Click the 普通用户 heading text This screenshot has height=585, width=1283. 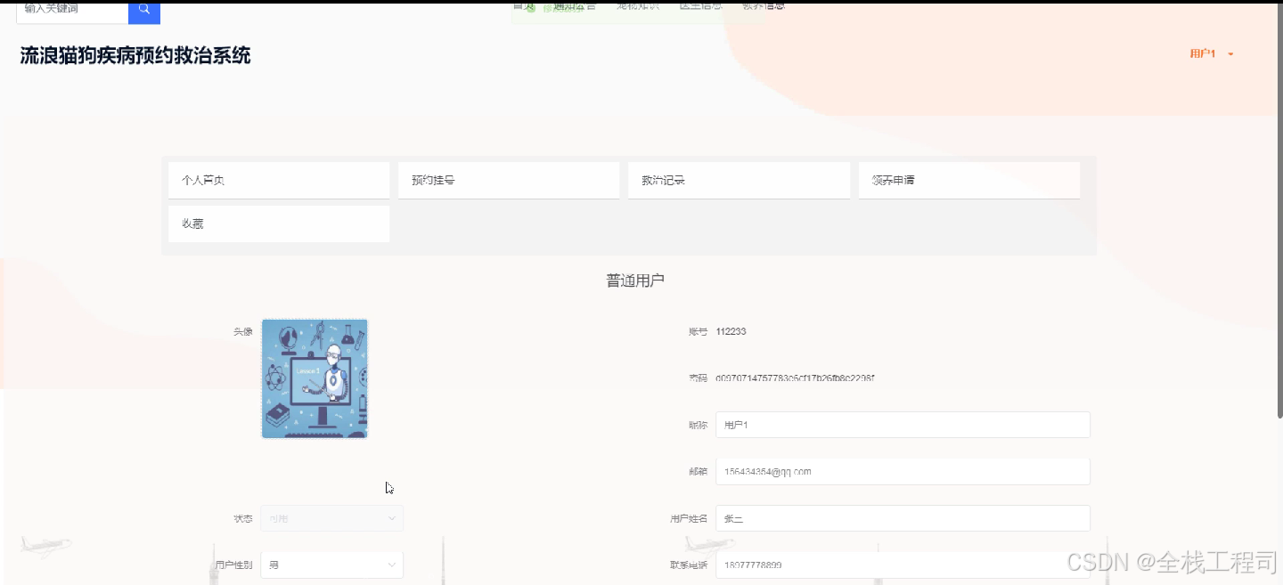635,280
